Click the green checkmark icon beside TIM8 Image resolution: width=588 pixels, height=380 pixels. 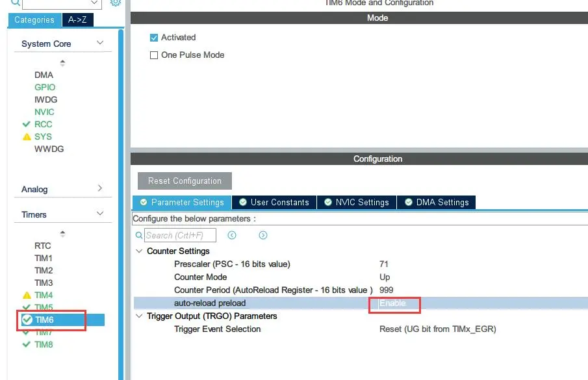27,344
